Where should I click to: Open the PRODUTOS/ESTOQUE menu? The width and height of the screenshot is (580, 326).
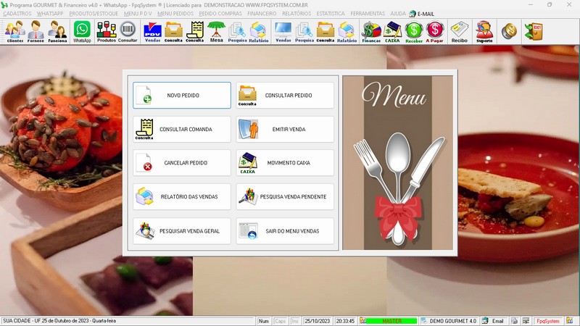tap(94, 14)
